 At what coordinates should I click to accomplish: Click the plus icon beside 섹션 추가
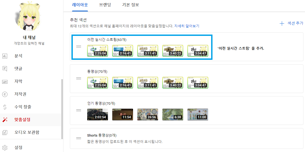coord(282,24)
